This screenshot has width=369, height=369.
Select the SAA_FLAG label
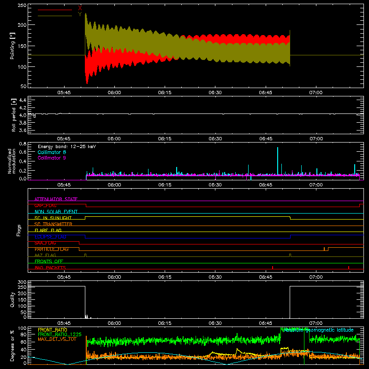tap(45, 243)
